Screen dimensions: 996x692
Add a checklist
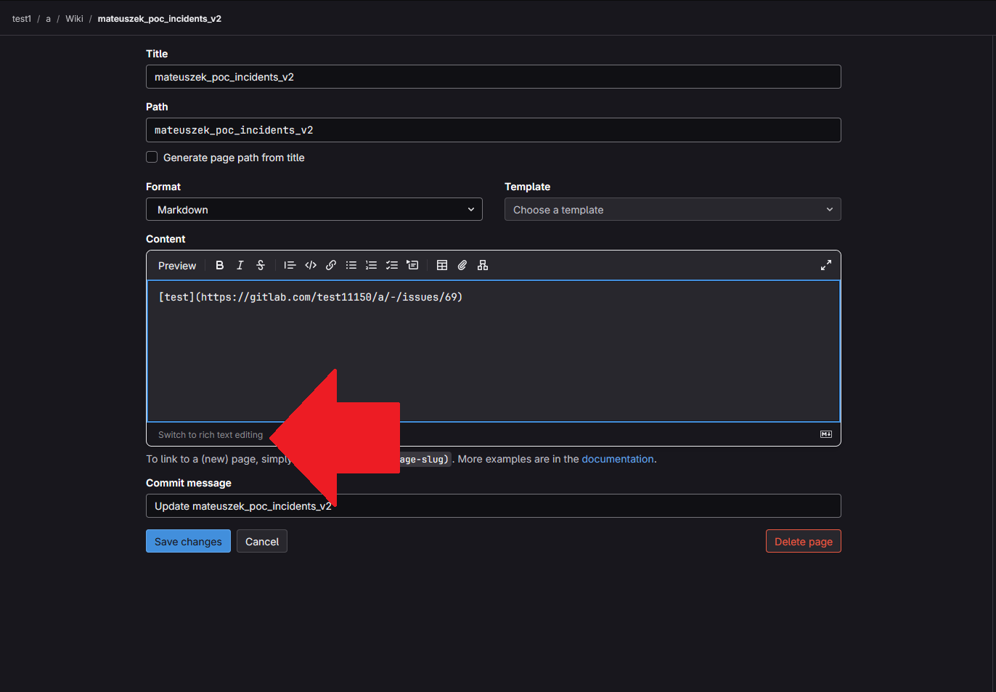[x=392, y=266]
